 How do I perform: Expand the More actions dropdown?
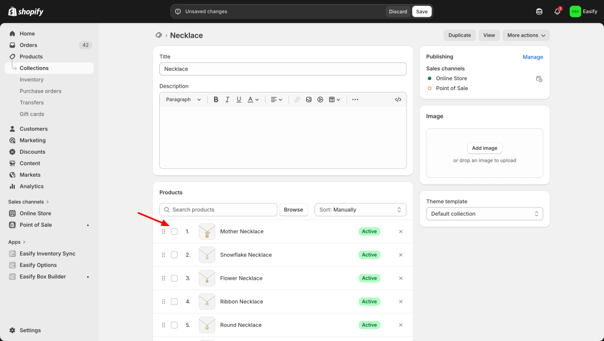click(x=526, y=35)
